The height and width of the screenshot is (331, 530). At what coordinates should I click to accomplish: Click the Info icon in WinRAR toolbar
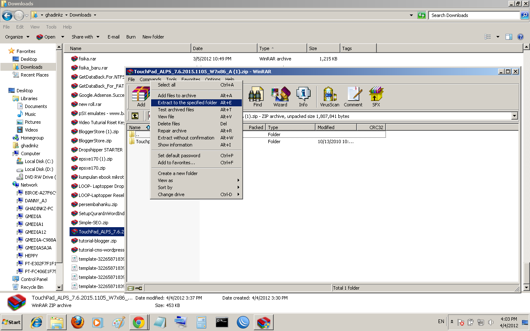tap(303, 97)
